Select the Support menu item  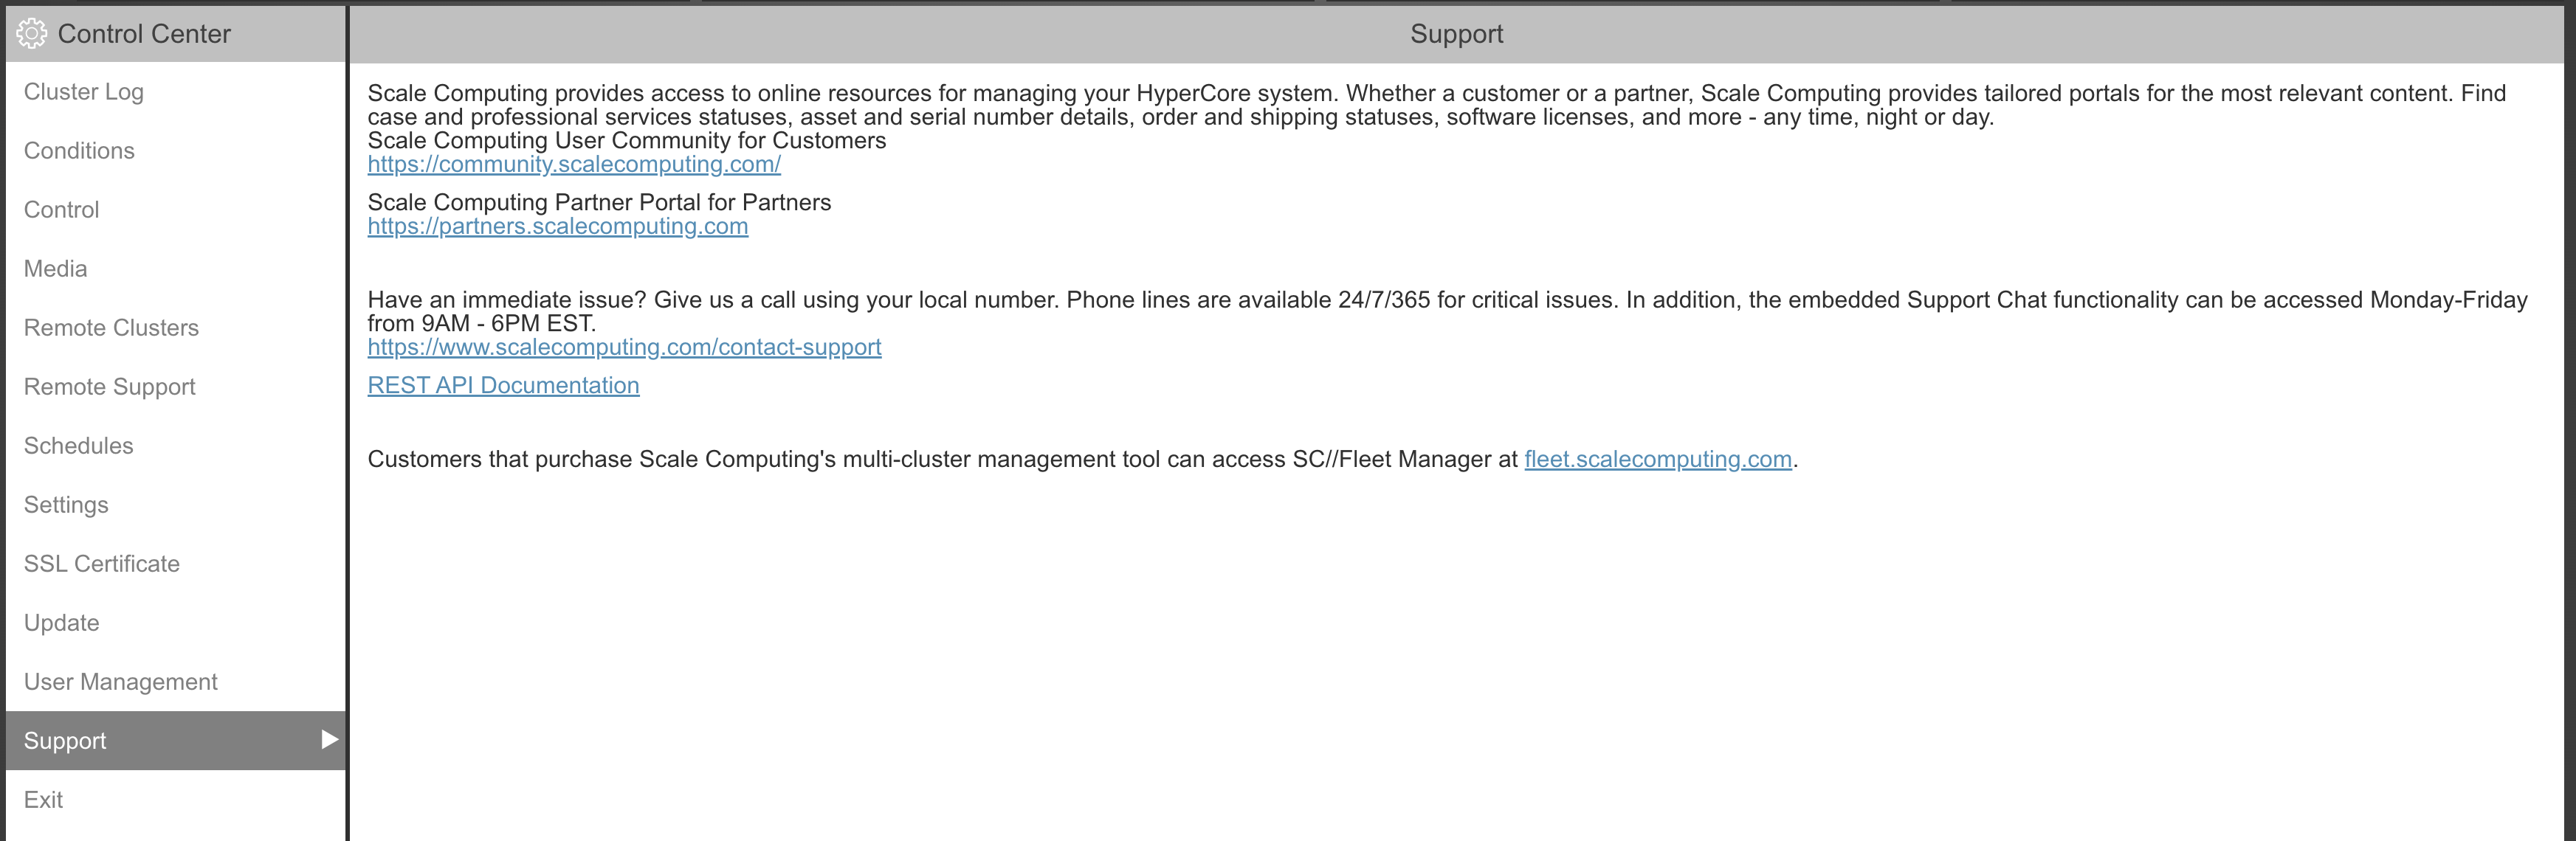[x=175, y=741]
